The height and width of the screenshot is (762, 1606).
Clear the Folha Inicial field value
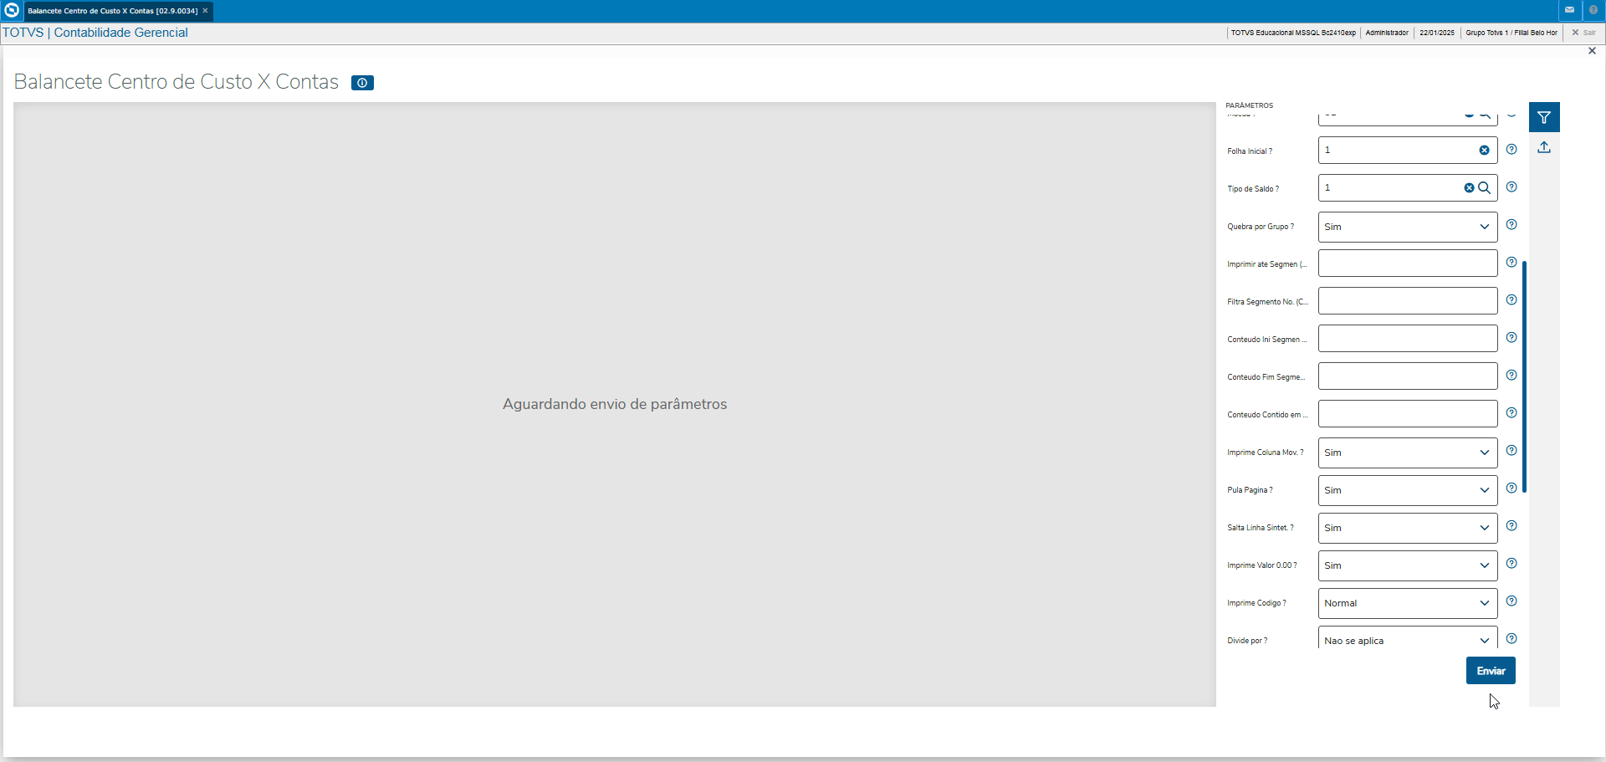point(1484,151)
